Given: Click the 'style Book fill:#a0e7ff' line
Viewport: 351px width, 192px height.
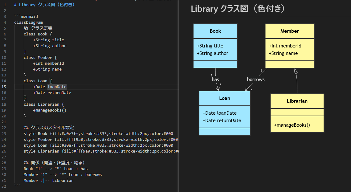Looking at the screenshot, I should [99, 133].
